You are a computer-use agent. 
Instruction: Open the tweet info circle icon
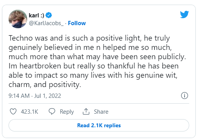click(x=185, y=96)
